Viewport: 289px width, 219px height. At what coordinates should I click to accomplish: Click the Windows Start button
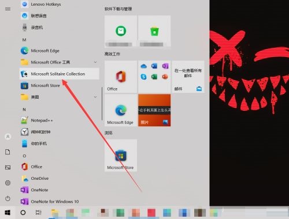click(8, 213)
